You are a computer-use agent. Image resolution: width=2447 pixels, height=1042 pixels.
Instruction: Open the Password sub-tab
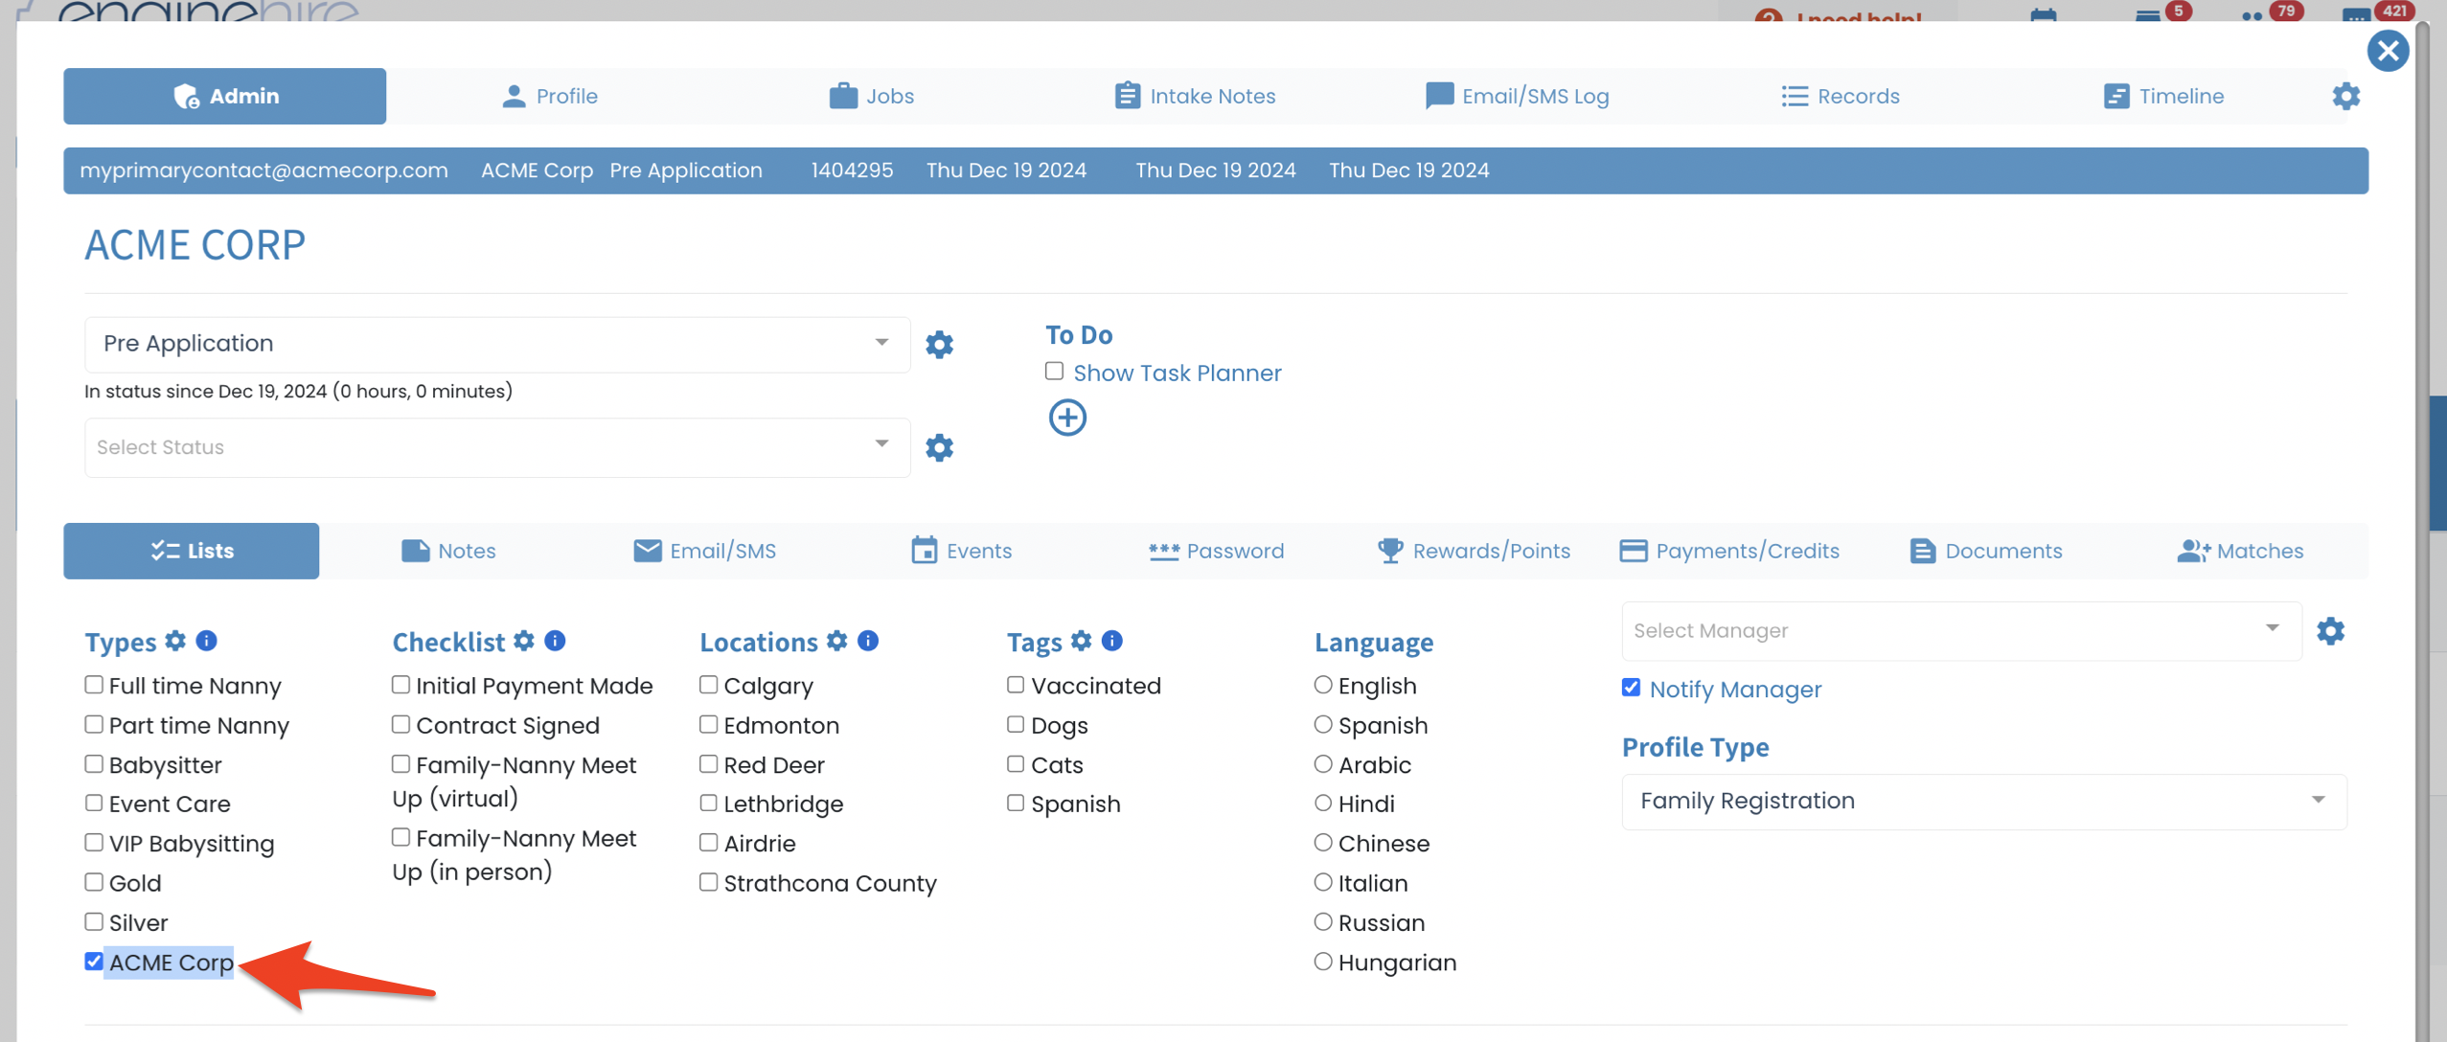(1217, 551)
